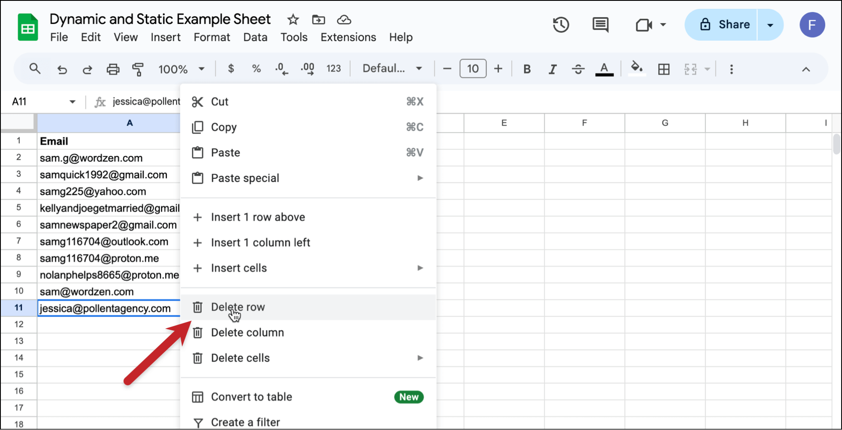Expand the Paste special submenu
The width and height of the screenshot is (842, 430).
click(308, 178)
